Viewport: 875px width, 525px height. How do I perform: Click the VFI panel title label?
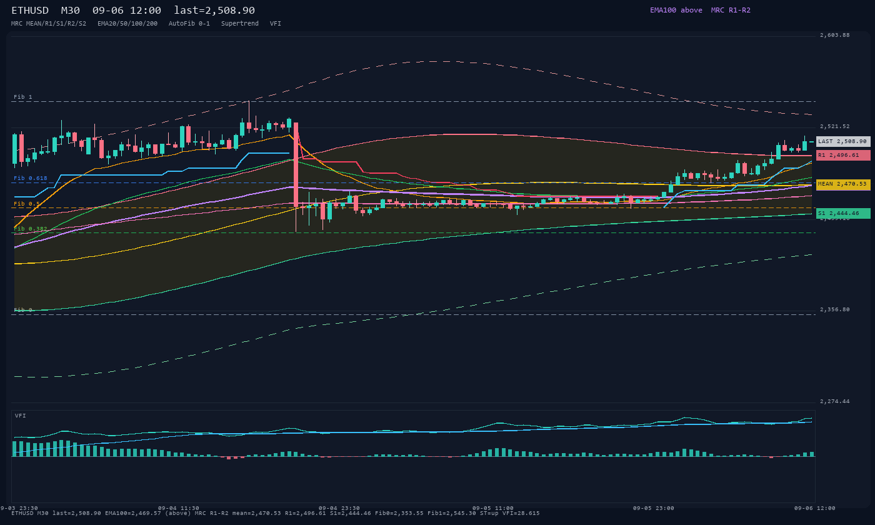pos(21,416)
